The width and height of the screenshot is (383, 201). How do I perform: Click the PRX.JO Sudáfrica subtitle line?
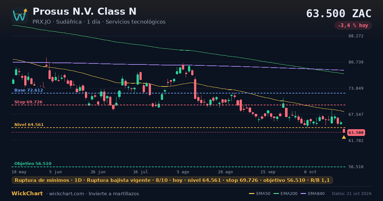(99, 22)
